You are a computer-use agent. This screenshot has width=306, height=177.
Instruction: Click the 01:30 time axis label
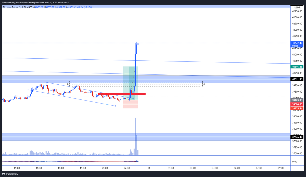coord(171,168)
